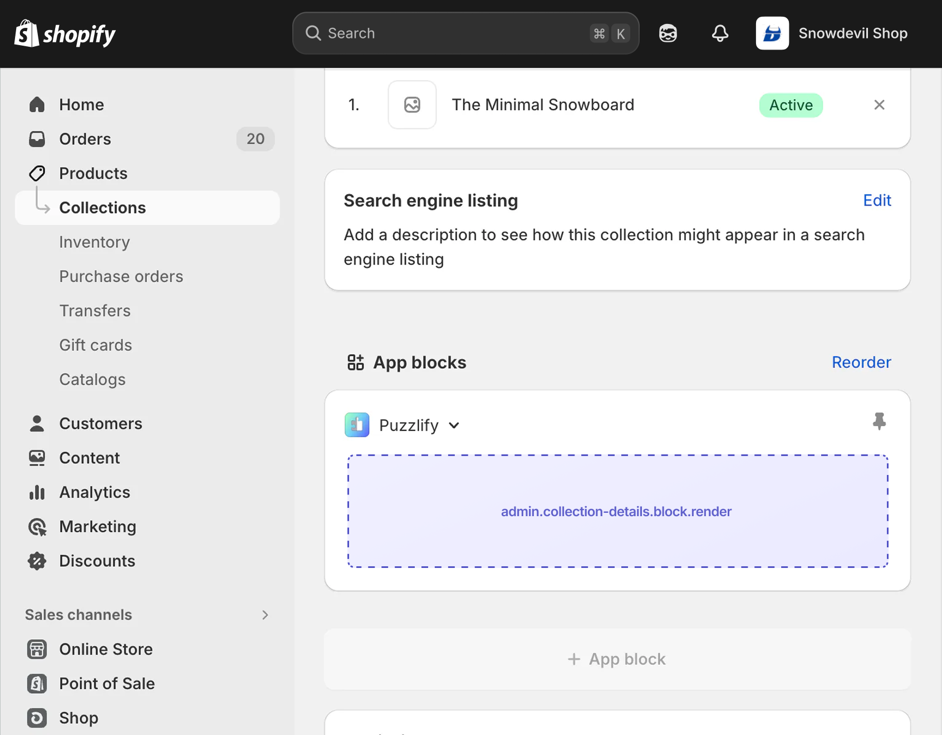Click the Orders inbox icon

[37, 139]
